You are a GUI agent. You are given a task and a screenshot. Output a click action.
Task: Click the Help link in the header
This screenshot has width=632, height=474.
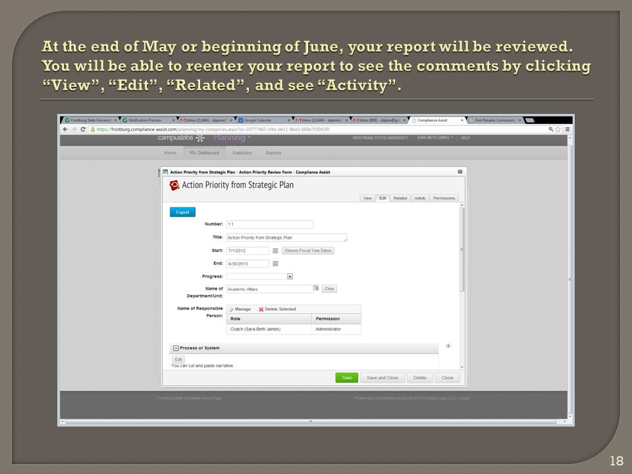pyautogui.click(x=465, y=138)
